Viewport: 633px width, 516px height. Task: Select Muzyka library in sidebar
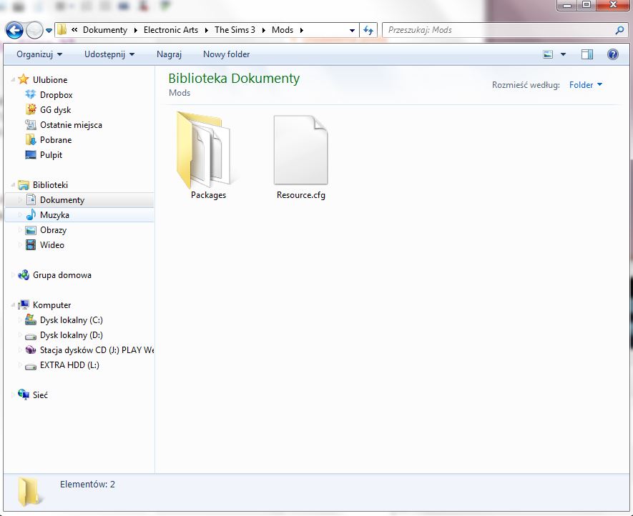point(79,214)
